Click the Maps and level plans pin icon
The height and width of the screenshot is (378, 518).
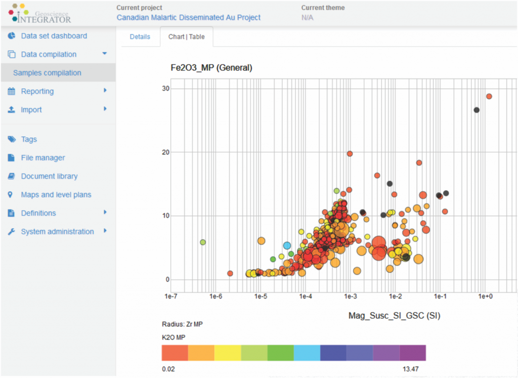10,194
